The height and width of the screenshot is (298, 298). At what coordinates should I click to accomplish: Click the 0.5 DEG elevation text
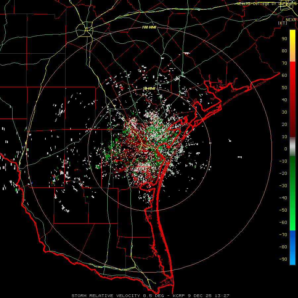coord(154,296)
